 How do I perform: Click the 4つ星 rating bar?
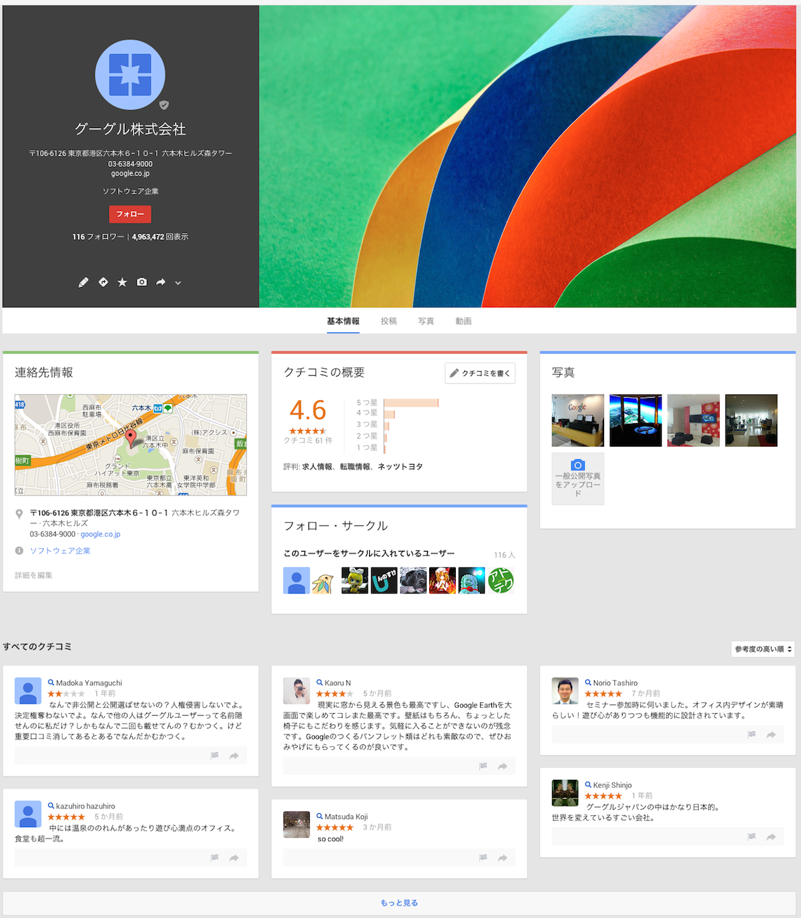(389, 414)
